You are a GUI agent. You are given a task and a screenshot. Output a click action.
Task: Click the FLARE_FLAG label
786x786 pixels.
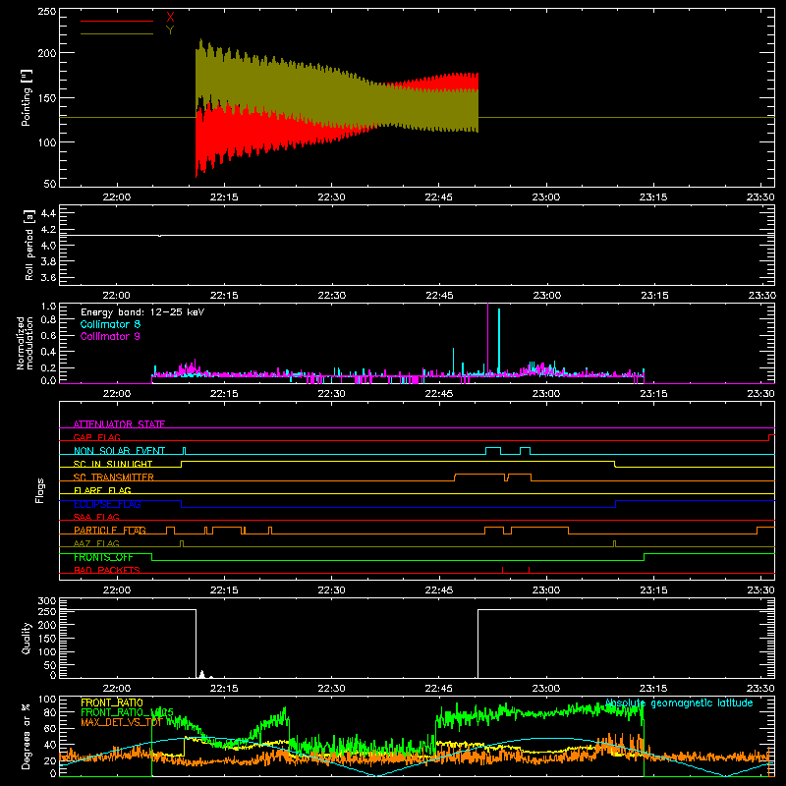pos(102,490)
